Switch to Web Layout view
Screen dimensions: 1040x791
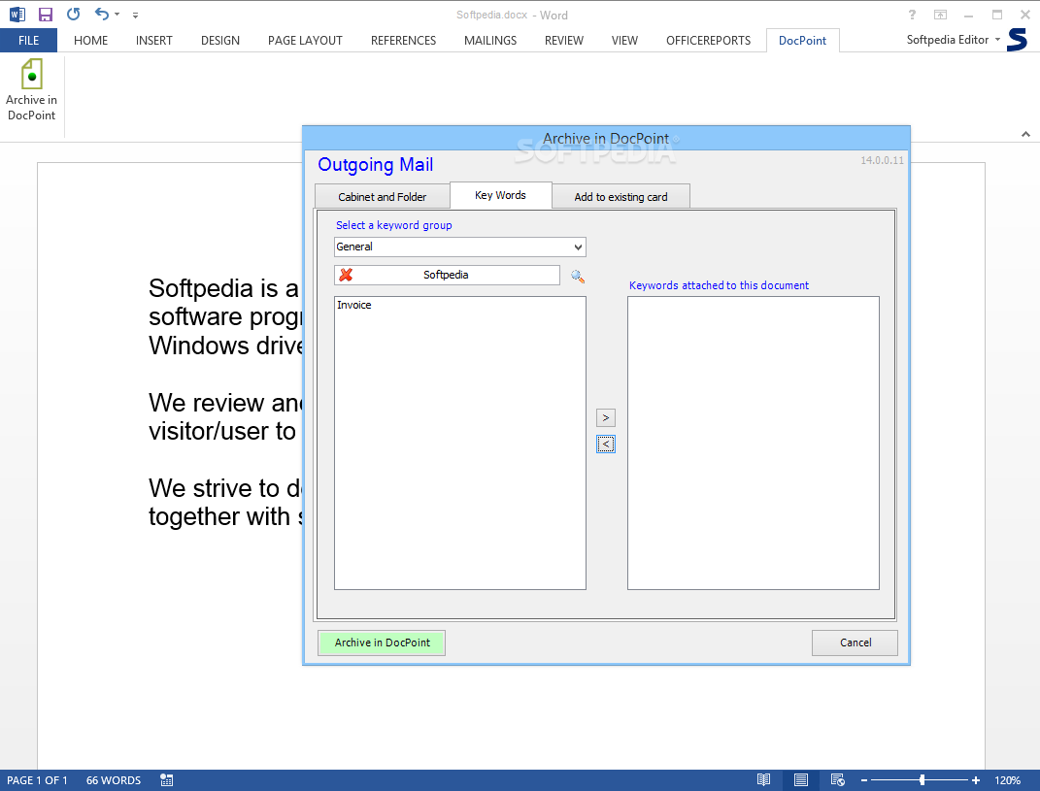tap(838, 780)
